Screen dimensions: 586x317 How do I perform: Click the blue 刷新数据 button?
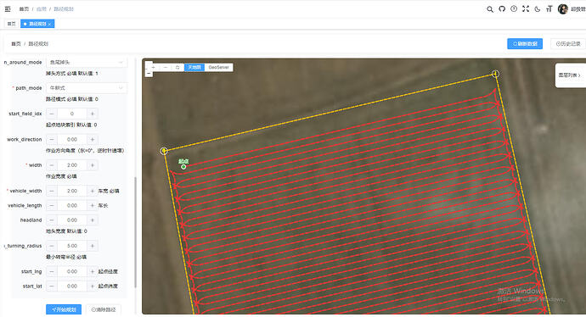(x=525, y=43)
